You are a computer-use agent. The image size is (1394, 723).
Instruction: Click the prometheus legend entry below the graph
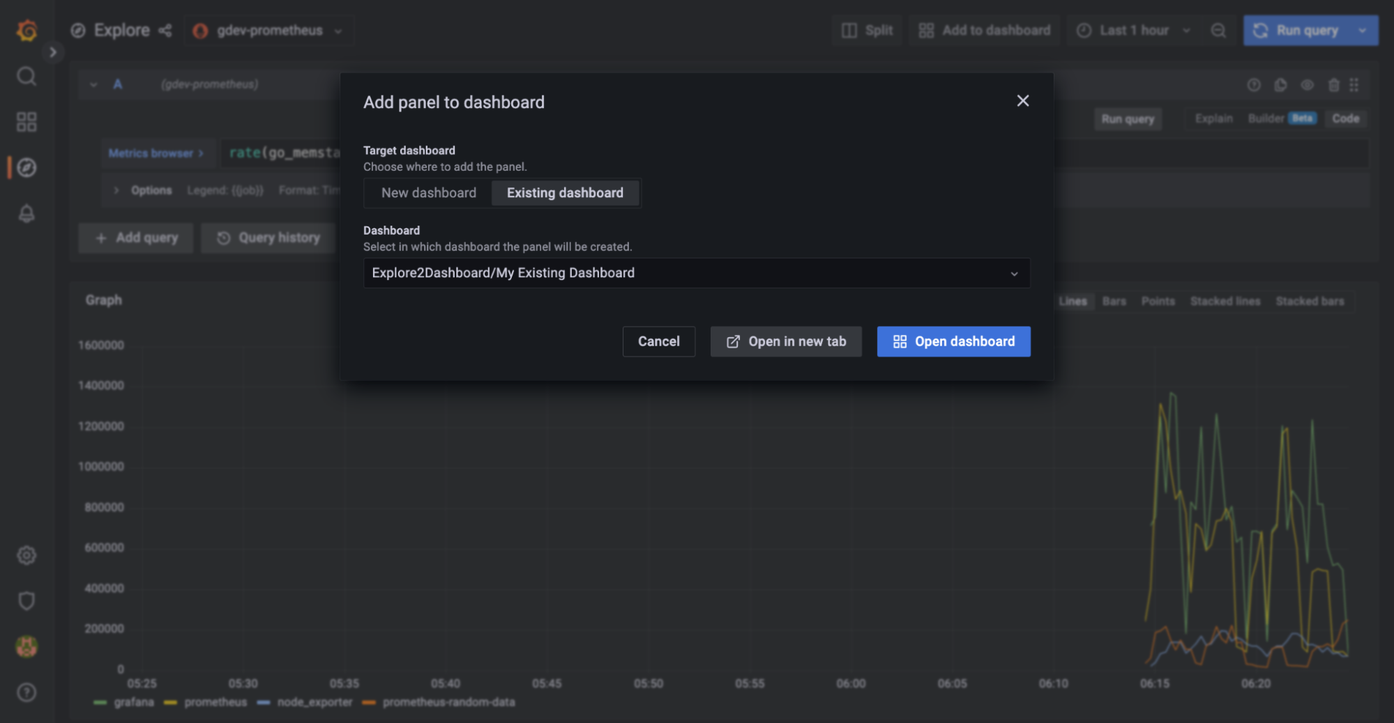coord(215,702)
